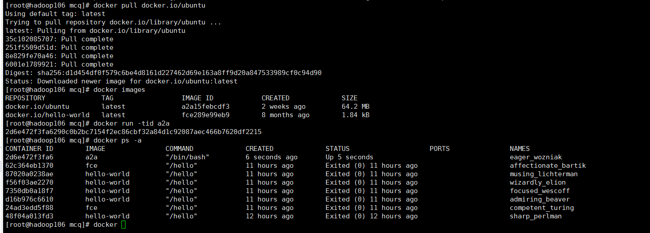This screenshot has width=650, height=233.
Task: Click the STATUS column header
Action: (338, 149)
